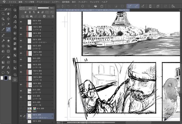Toggle Set as Reference Layer lighthouse icon
182x124 pixels.
30,12
